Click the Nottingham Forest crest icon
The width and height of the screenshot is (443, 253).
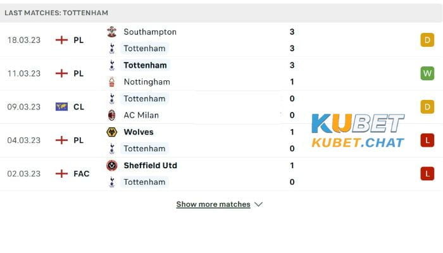(112, 82)
